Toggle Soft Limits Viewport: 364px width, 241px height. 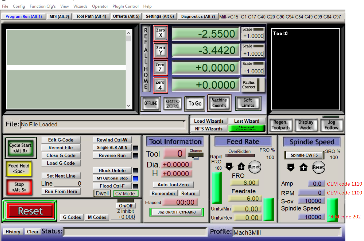pos(248,103)
